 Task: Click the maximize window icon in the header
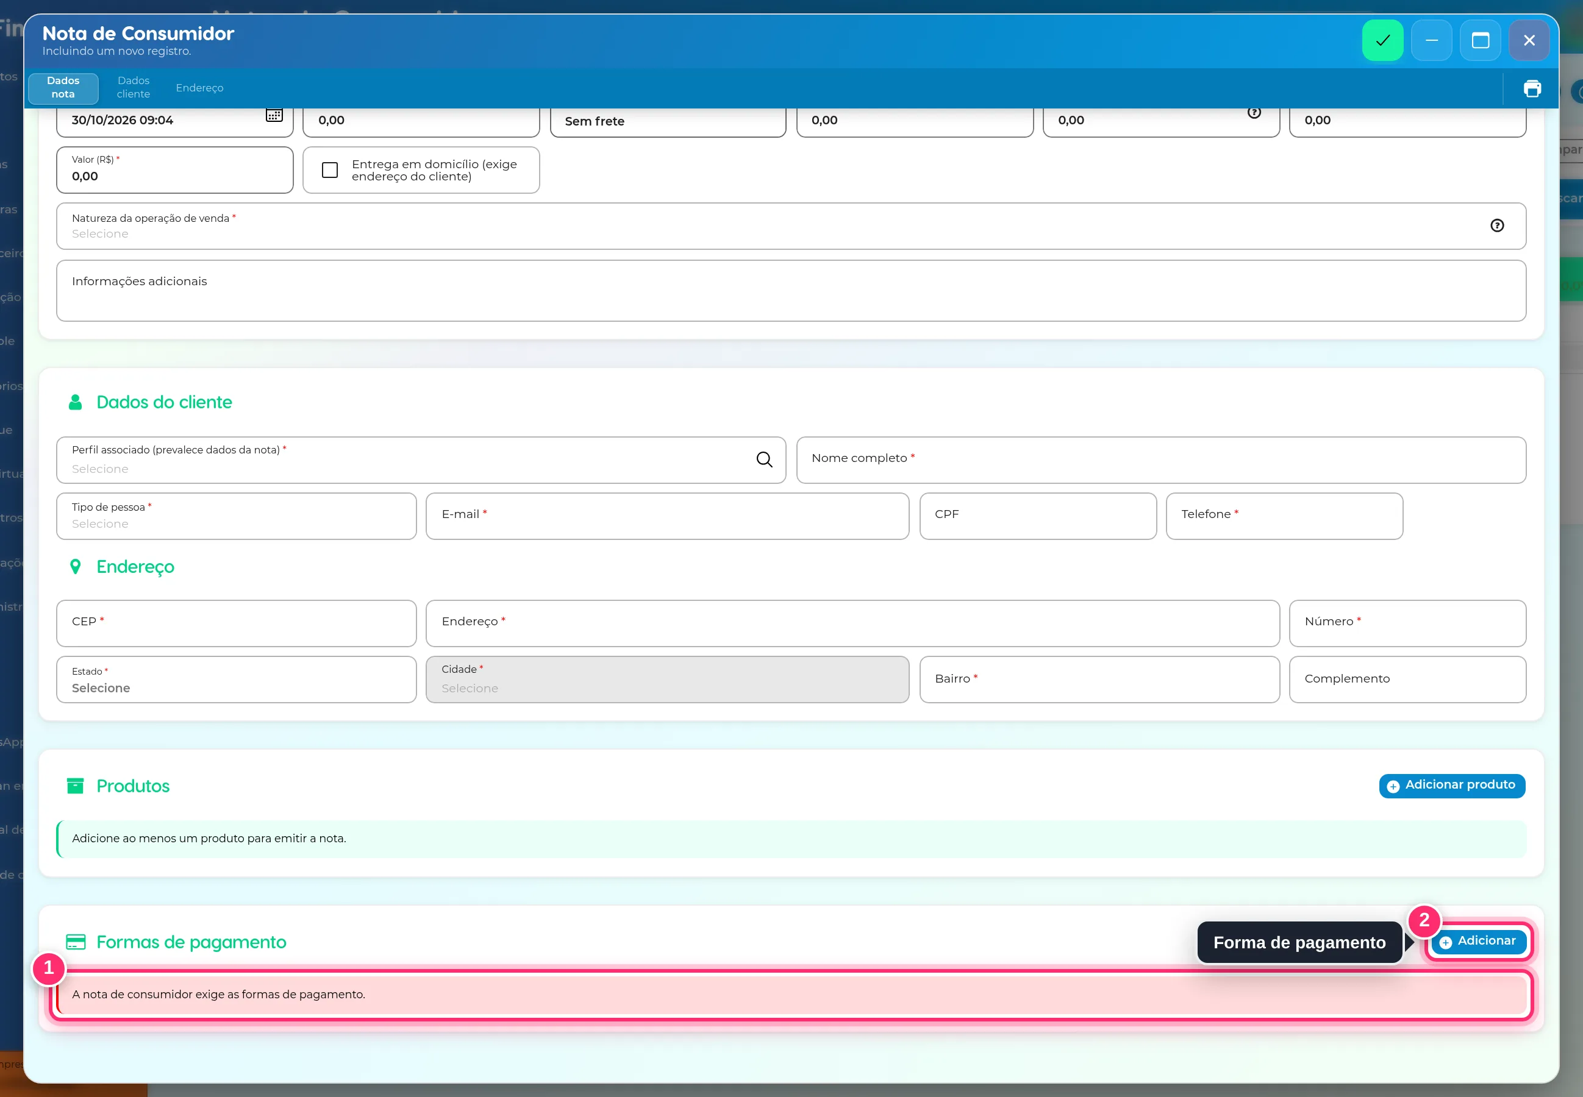[x=1480, y=41]
